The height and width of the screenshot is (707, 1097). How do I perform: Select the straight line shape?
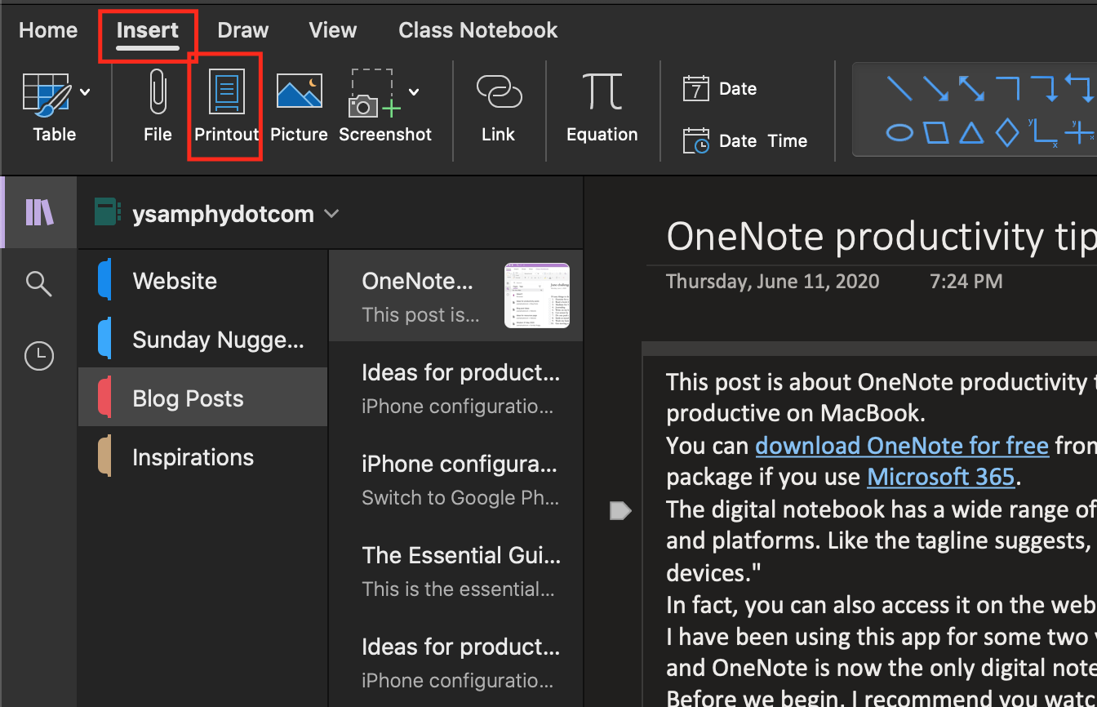(899, 88)
